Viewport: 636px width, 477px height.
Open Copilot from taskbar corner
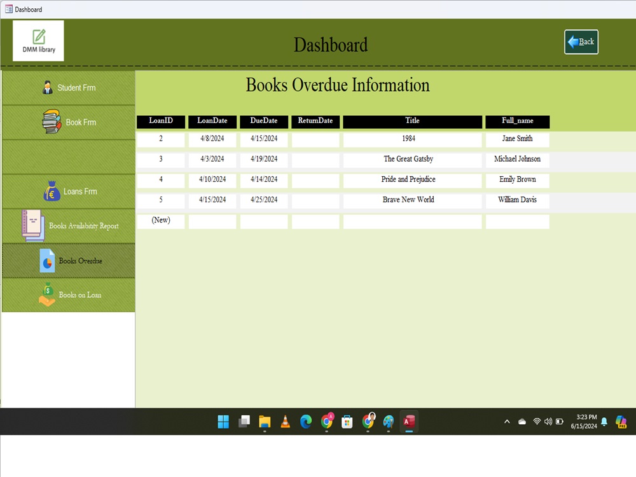(621, 422)
